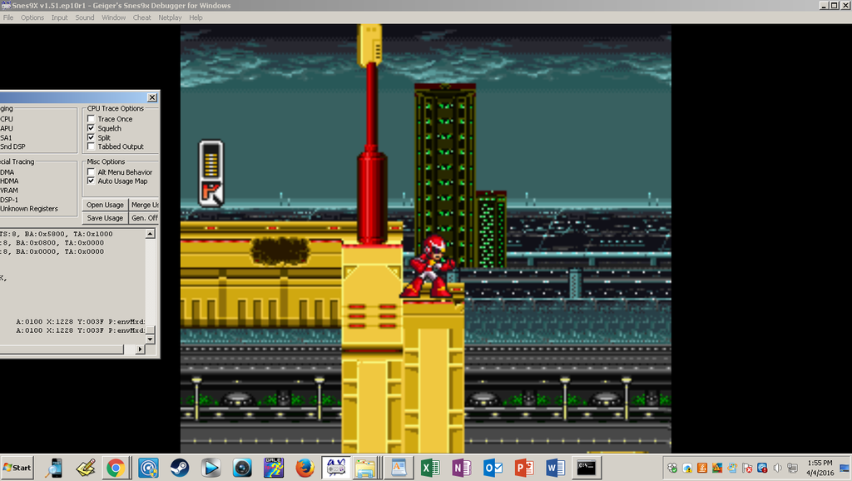Image resolution: width=852 pixels, height=481 pixels.
Task: Open the camera lens taskbar app
Action: (242, 468)
